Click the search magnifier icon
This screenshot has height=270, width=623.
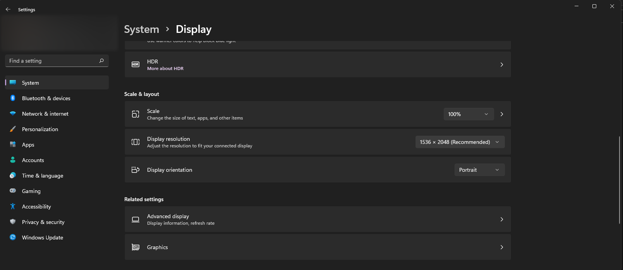(x=101, y=61)
